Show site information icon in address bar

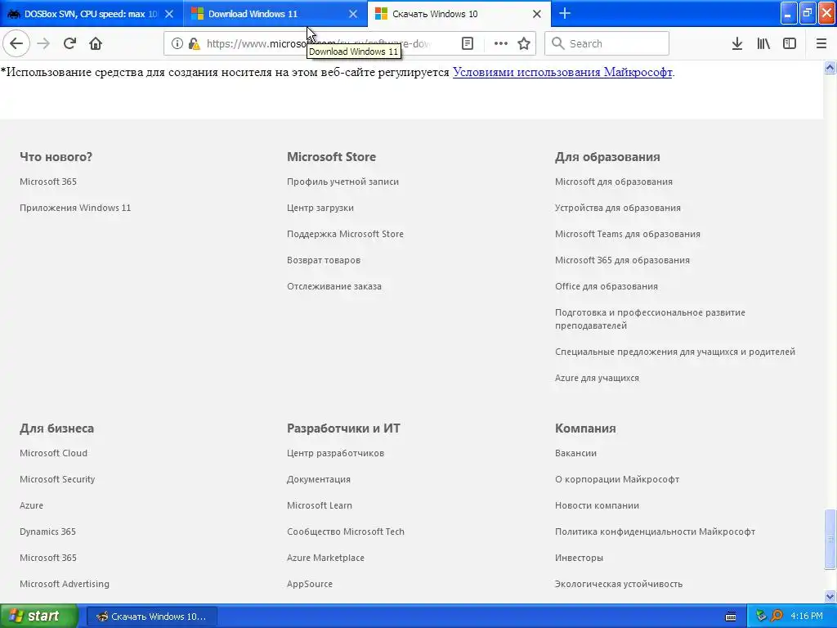coord(177,44)
